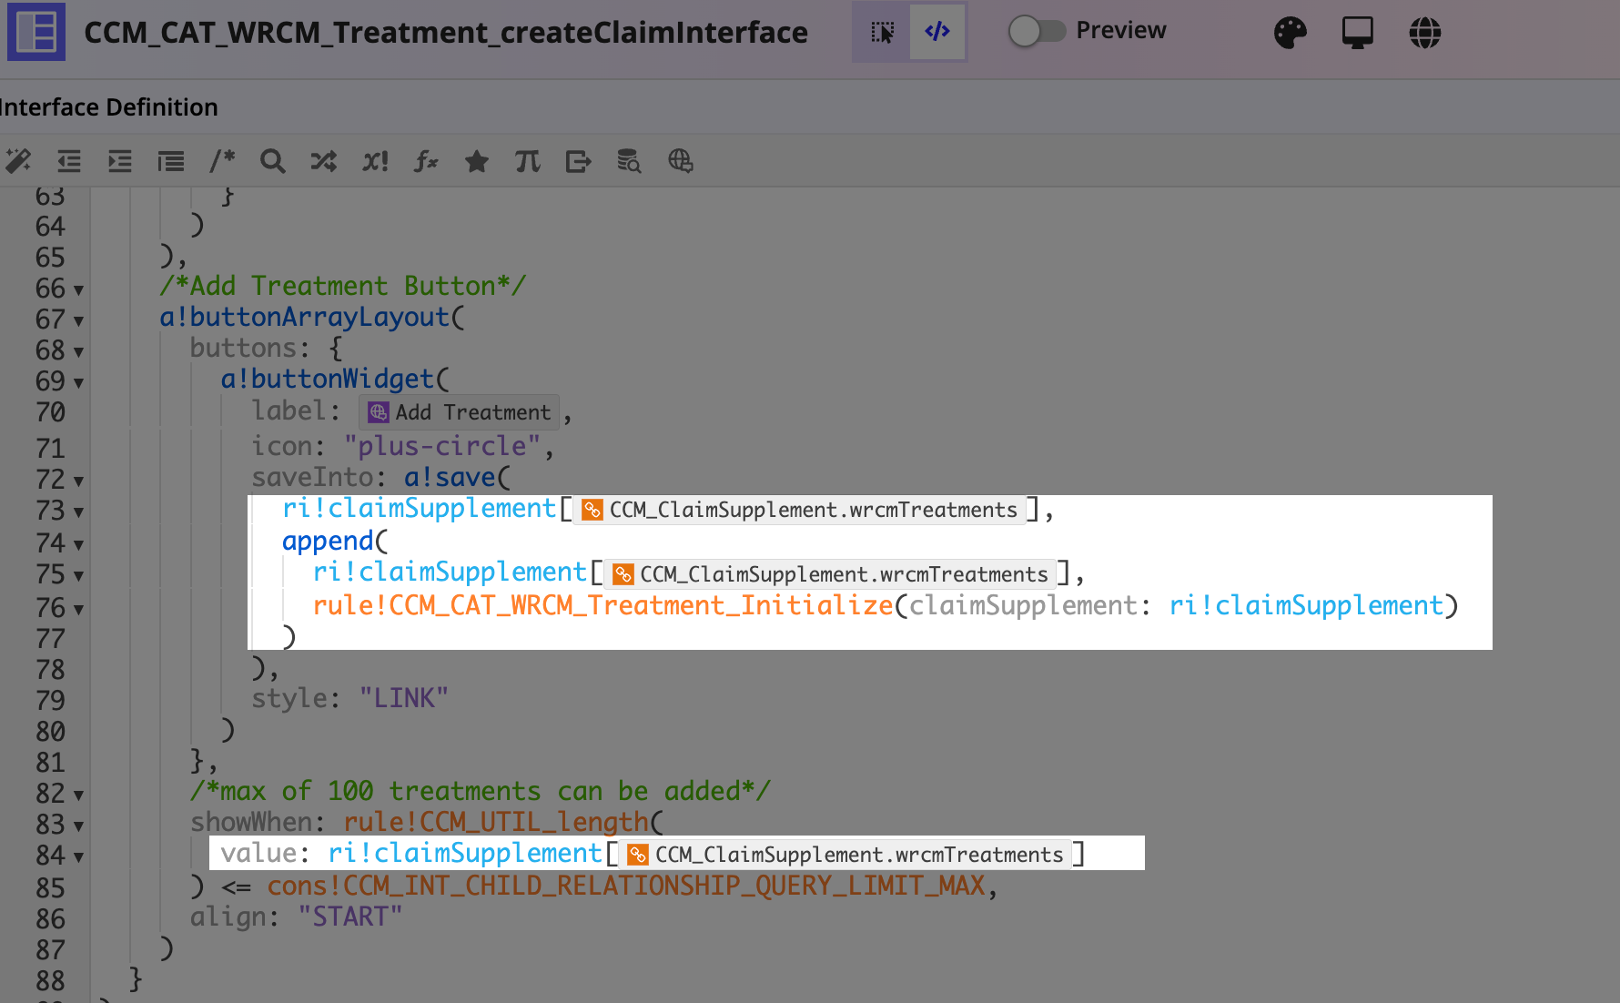Click the Add Treatment Button comment
Image resolution: width=1620 pixels, height=1003 pixels.
click(343, 286)
